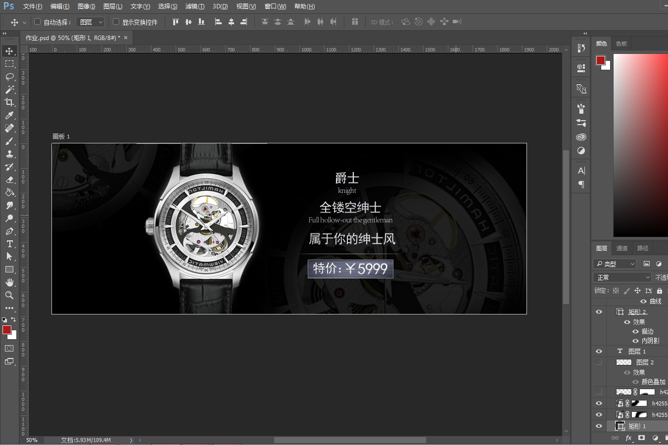The width and height of the screenshot is (668, 445).
Task: Click the foreground swatch in the 颜色 panel
Action: pos(600,60)
